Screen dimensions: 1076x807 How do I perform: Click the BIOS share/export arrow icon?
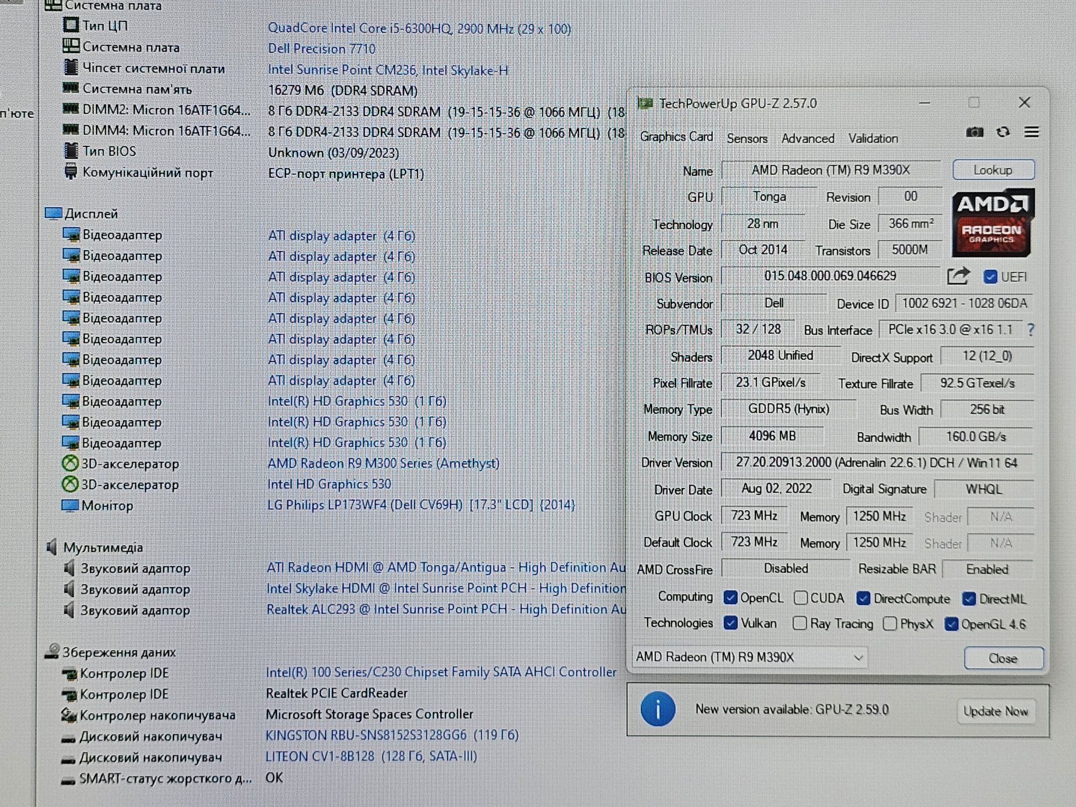point(958,276)
